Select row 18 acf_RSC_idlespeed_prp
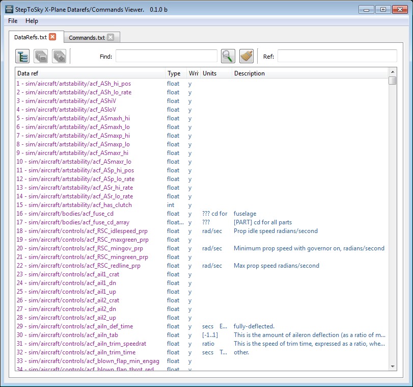This screenshot has height=387, width=413. pos(202,231)
